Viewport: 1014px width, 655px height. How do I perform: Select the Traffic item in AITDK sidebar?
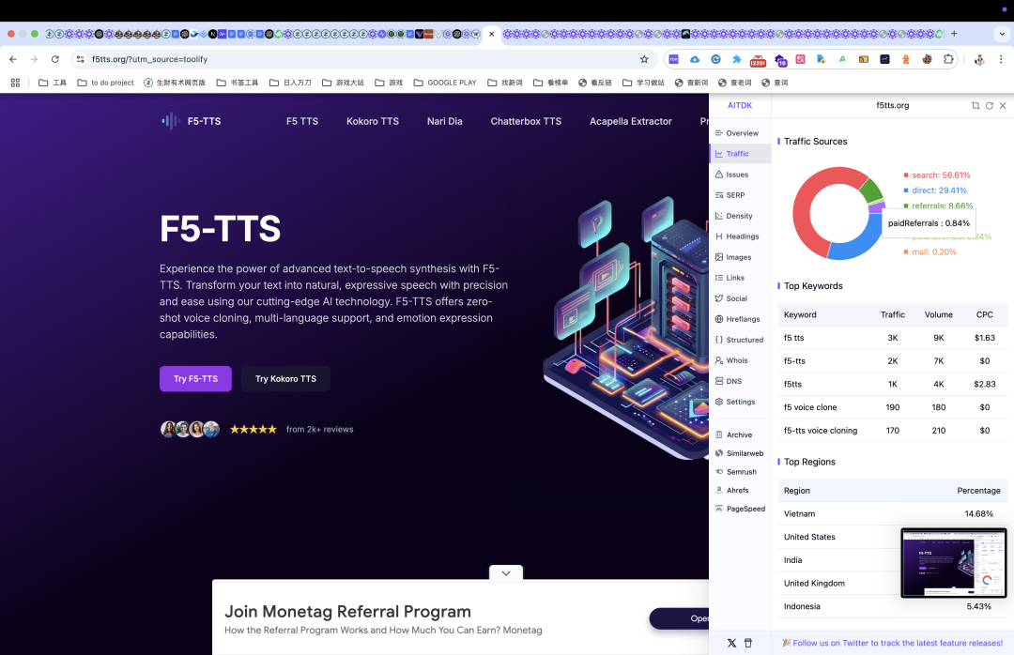point(740,154)
